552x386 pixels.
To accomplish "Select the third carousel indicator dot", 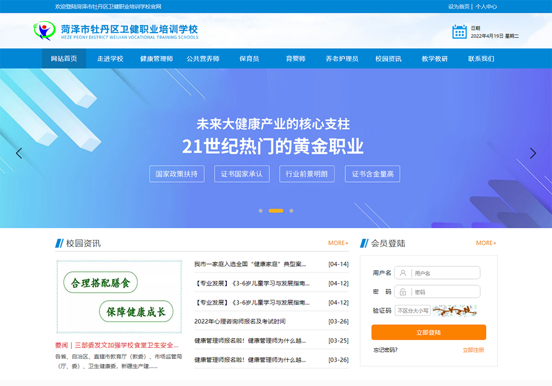I will coord(291,211).
